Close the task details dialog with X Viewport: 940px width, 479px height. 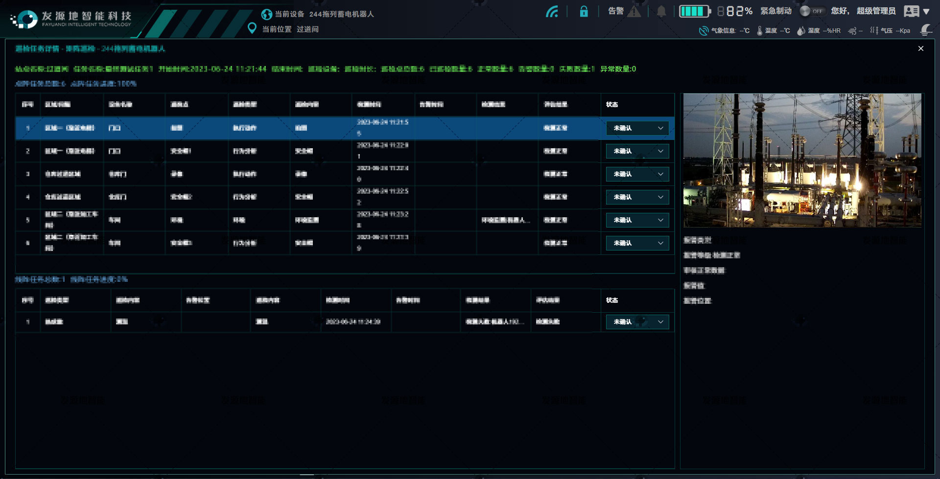pyautogui.click(x=921, y=48)
